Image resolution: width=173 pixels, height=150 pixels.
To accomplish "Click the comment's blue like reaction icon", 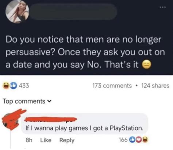I will [132, 140].
